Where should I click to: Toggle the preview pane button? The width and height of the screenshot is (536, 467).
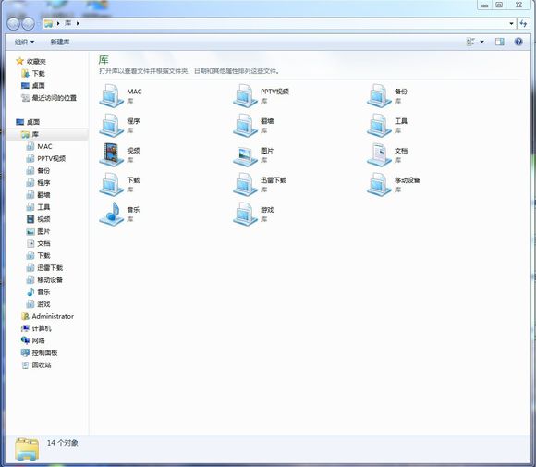click(499, 42)
